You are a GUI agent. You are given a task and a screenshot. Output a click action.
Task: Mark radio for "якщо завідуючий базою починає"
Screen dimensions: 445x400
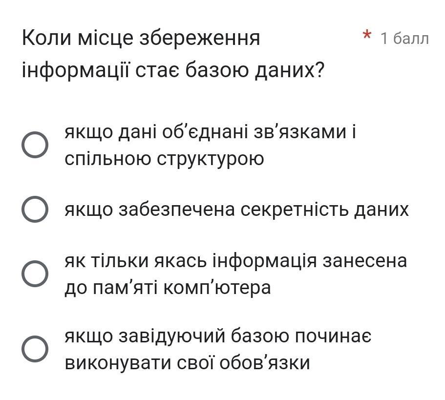point(35,349)
